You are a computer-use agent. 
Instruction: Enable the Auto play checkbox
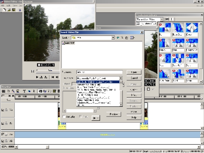pyautogui.click(x=64, y=117)
